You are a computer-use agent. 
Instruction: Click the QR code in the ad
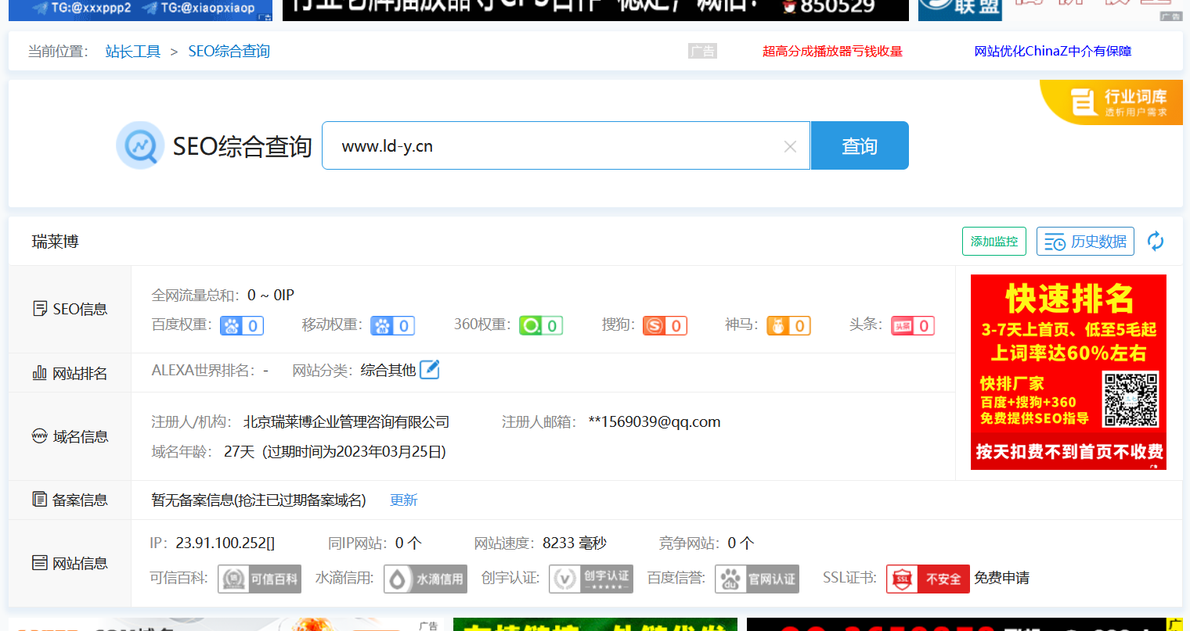click(x=1130, y=399)
